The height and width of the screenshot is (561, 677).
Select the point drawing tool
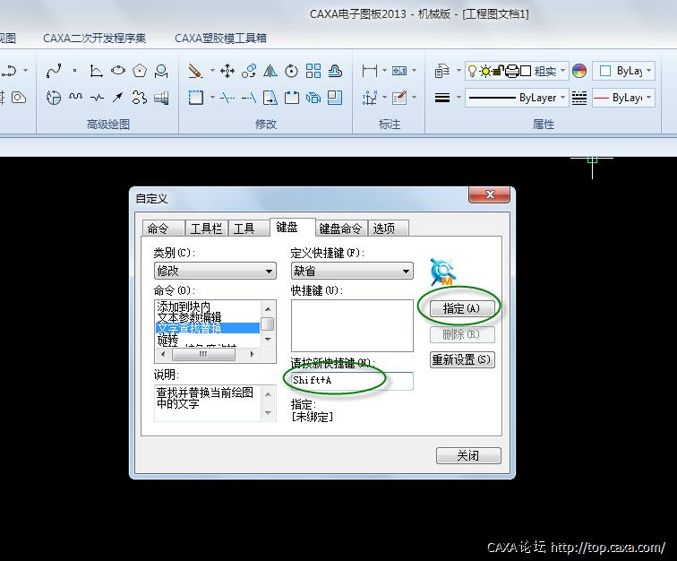coord(74,71)
